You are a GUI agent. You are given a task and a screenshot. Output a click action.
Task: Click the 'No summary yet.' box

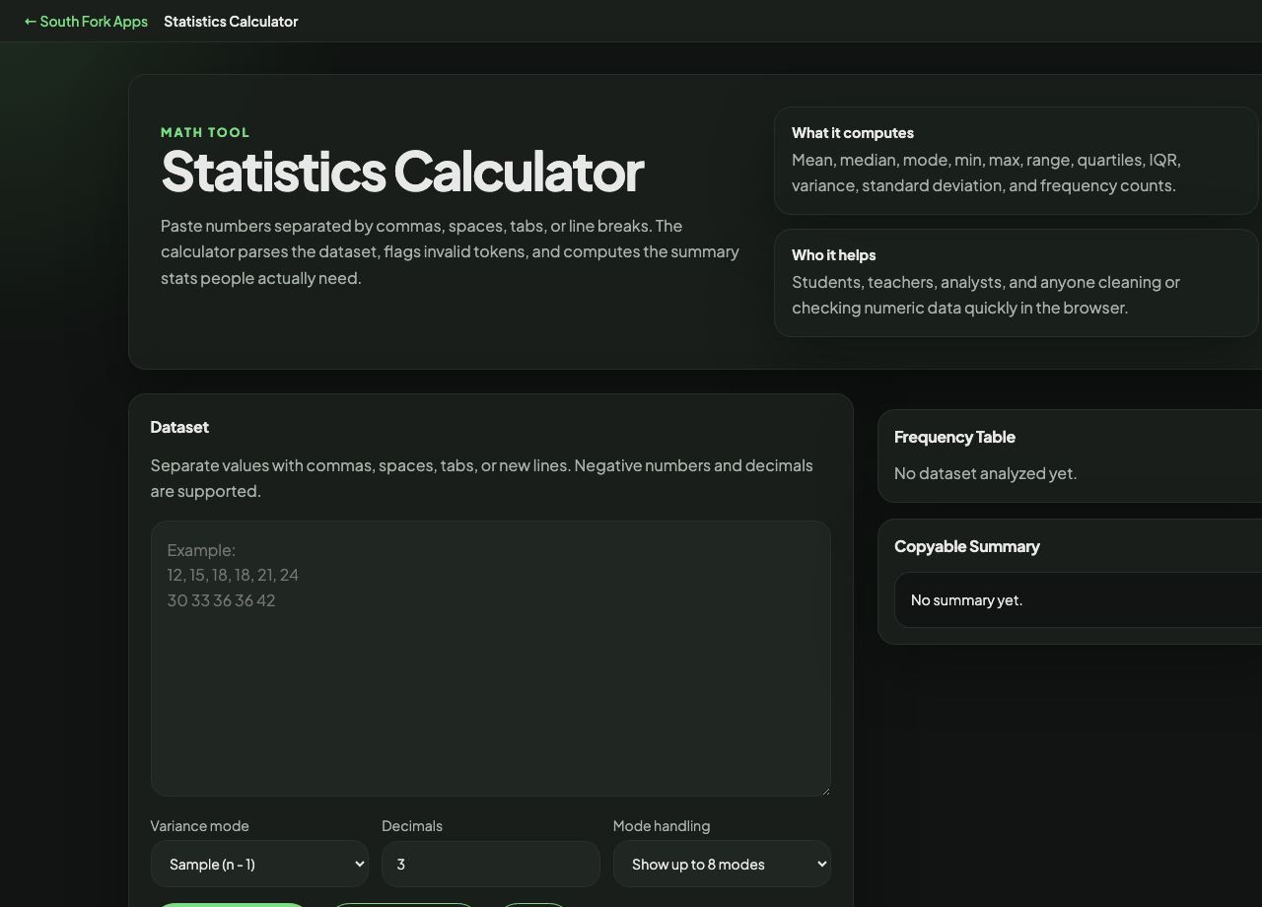click(x=1078, y=599)
